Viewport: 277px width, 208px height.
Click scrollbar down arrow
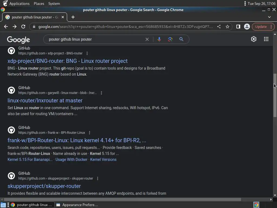pos(275,196)
